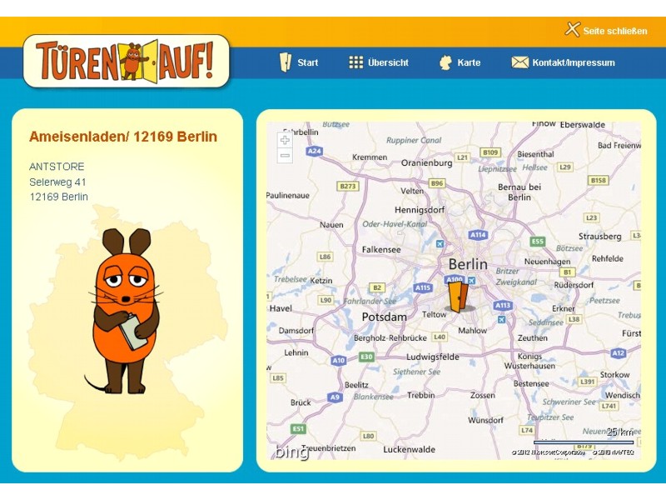Click the door icon beside Start
The width and height of the screenshot is (666, 500).
click(x=286, y=62)
